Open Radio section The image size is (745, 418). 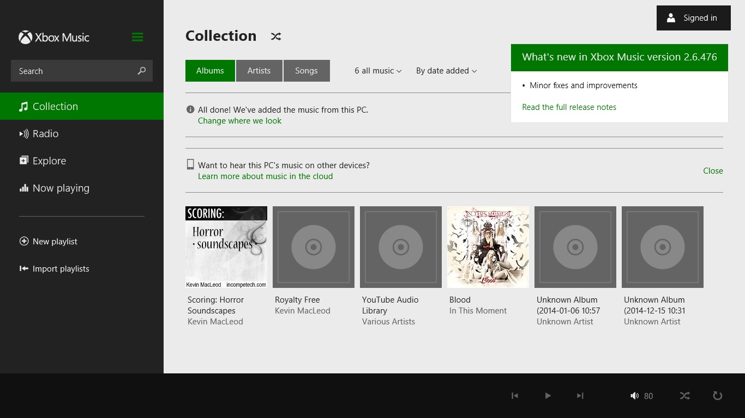click(82, 133)
